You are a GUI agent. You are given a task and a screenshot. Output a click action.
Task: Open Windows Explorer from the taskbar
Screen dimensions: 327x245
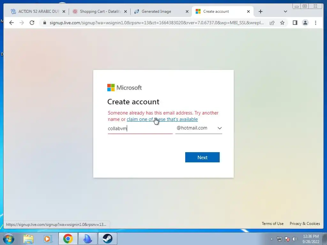(28, 239)
